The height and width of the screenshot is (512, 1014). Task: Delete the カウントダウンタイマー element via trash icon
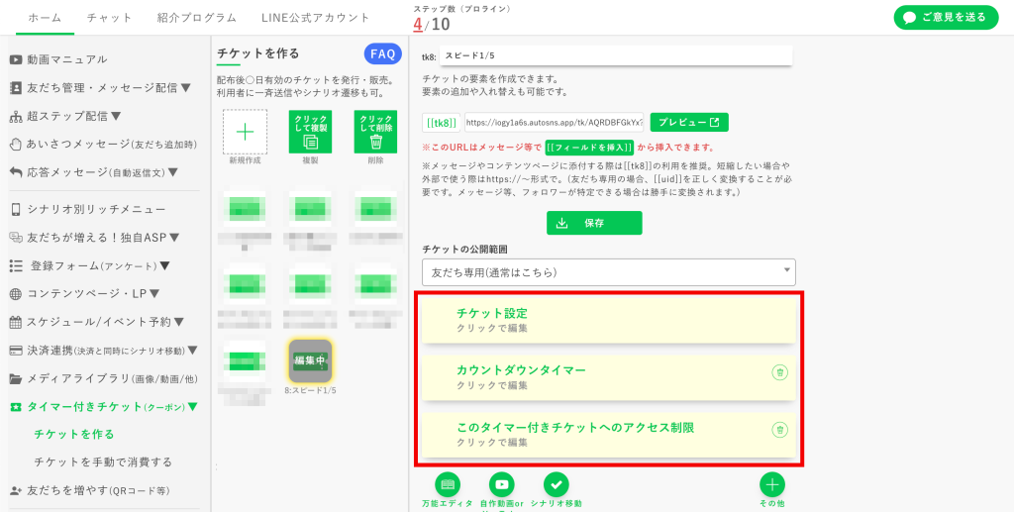(780, 372)
